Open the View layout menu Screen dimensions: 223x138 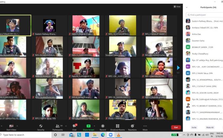coord(177,7)
